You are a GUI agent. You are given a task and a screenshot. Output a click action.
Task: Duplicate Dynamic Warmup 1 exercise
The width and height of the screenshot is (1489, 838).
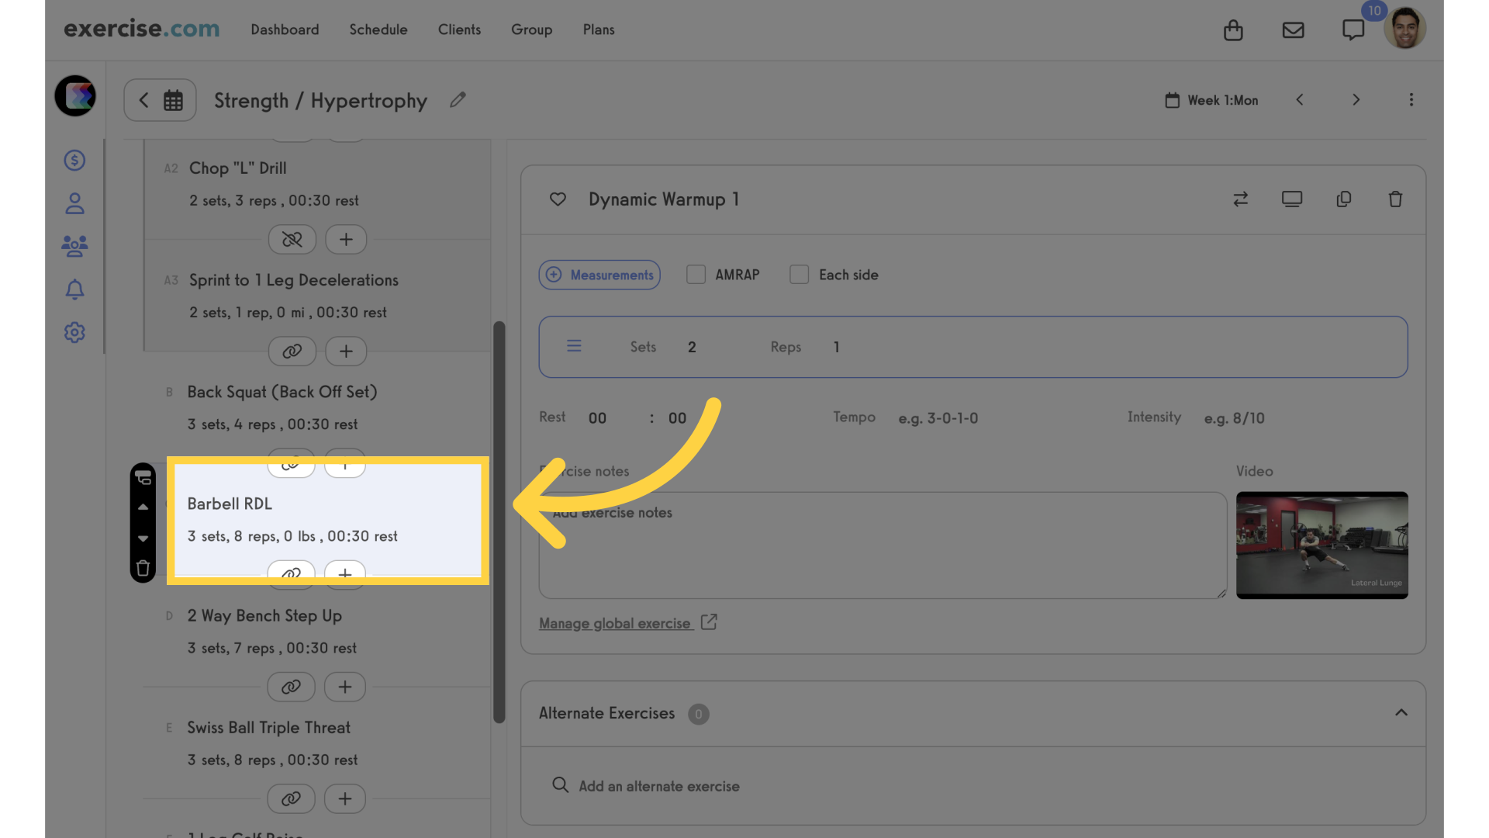pos(1344,199)
